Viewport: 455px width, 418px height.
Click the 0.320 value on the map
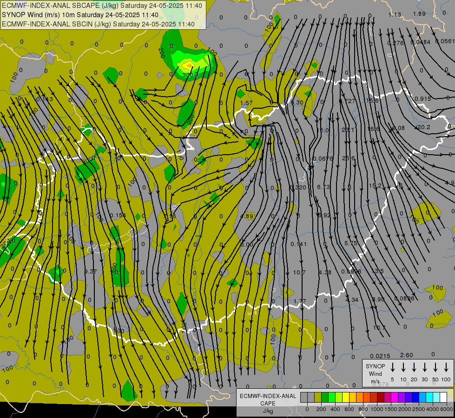point(298,187)
